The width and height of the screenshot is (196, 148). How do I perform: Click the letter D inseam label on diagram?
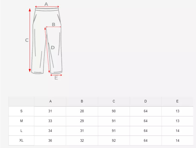52,48
